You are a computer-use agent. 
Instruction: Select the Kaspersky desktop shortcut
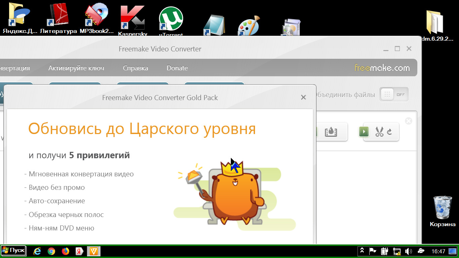point(133,20)
